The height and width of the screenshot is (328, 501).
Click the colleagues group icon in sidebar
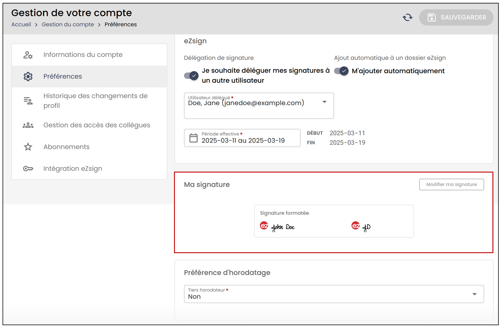(x=28, y=125)
